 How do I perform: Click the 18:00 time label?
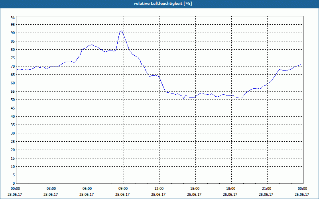230,189
